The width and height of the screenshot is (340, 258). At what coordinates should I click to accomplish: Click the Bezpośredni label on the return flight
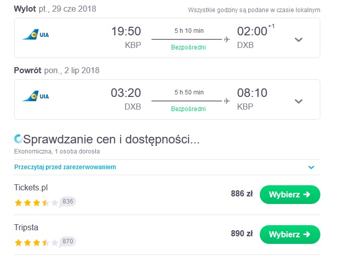188,109
